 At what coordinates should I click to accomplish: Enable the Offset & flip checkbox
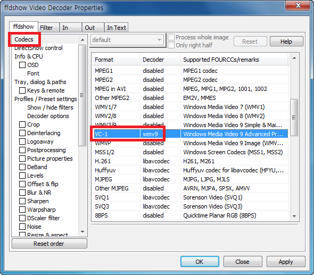pyautogui.click(x=22, y=184)
